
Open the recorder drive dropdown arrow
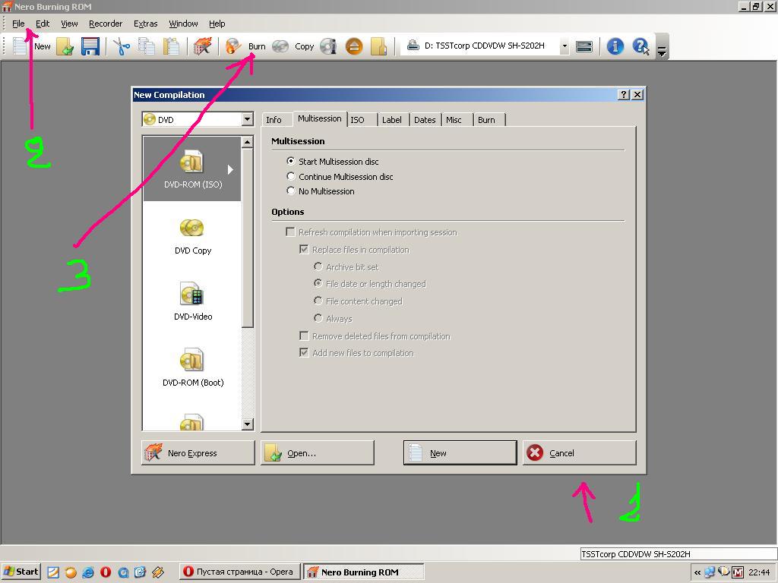(x=565, y=46)
